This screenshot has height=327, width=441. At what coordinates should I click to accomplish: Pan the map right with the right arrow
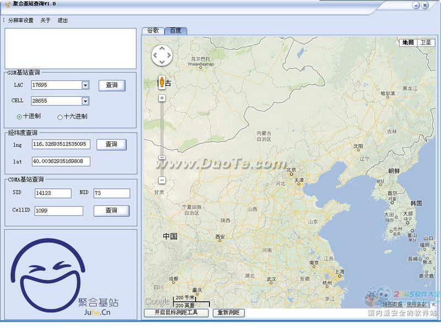tap(169, 56)
